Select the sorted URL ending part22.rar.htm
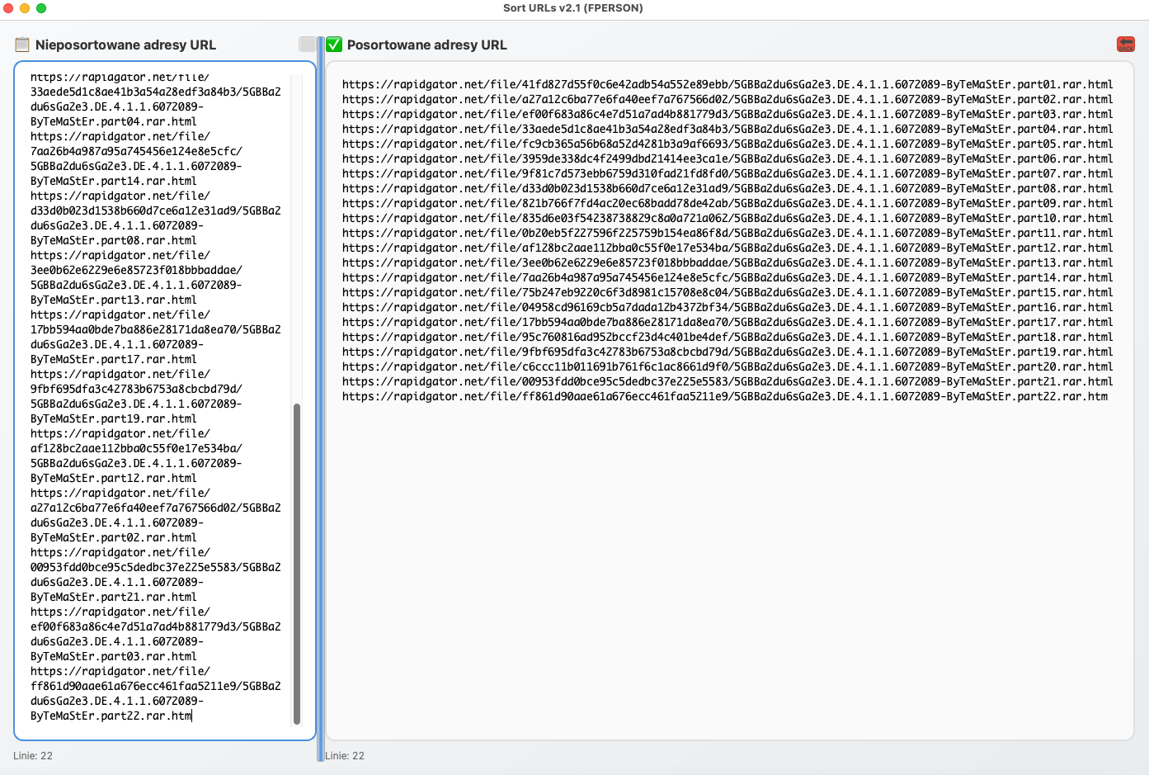 [725, 396]
